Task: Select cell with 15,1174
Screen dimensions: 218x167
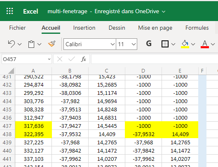Action: pos(107,93)
